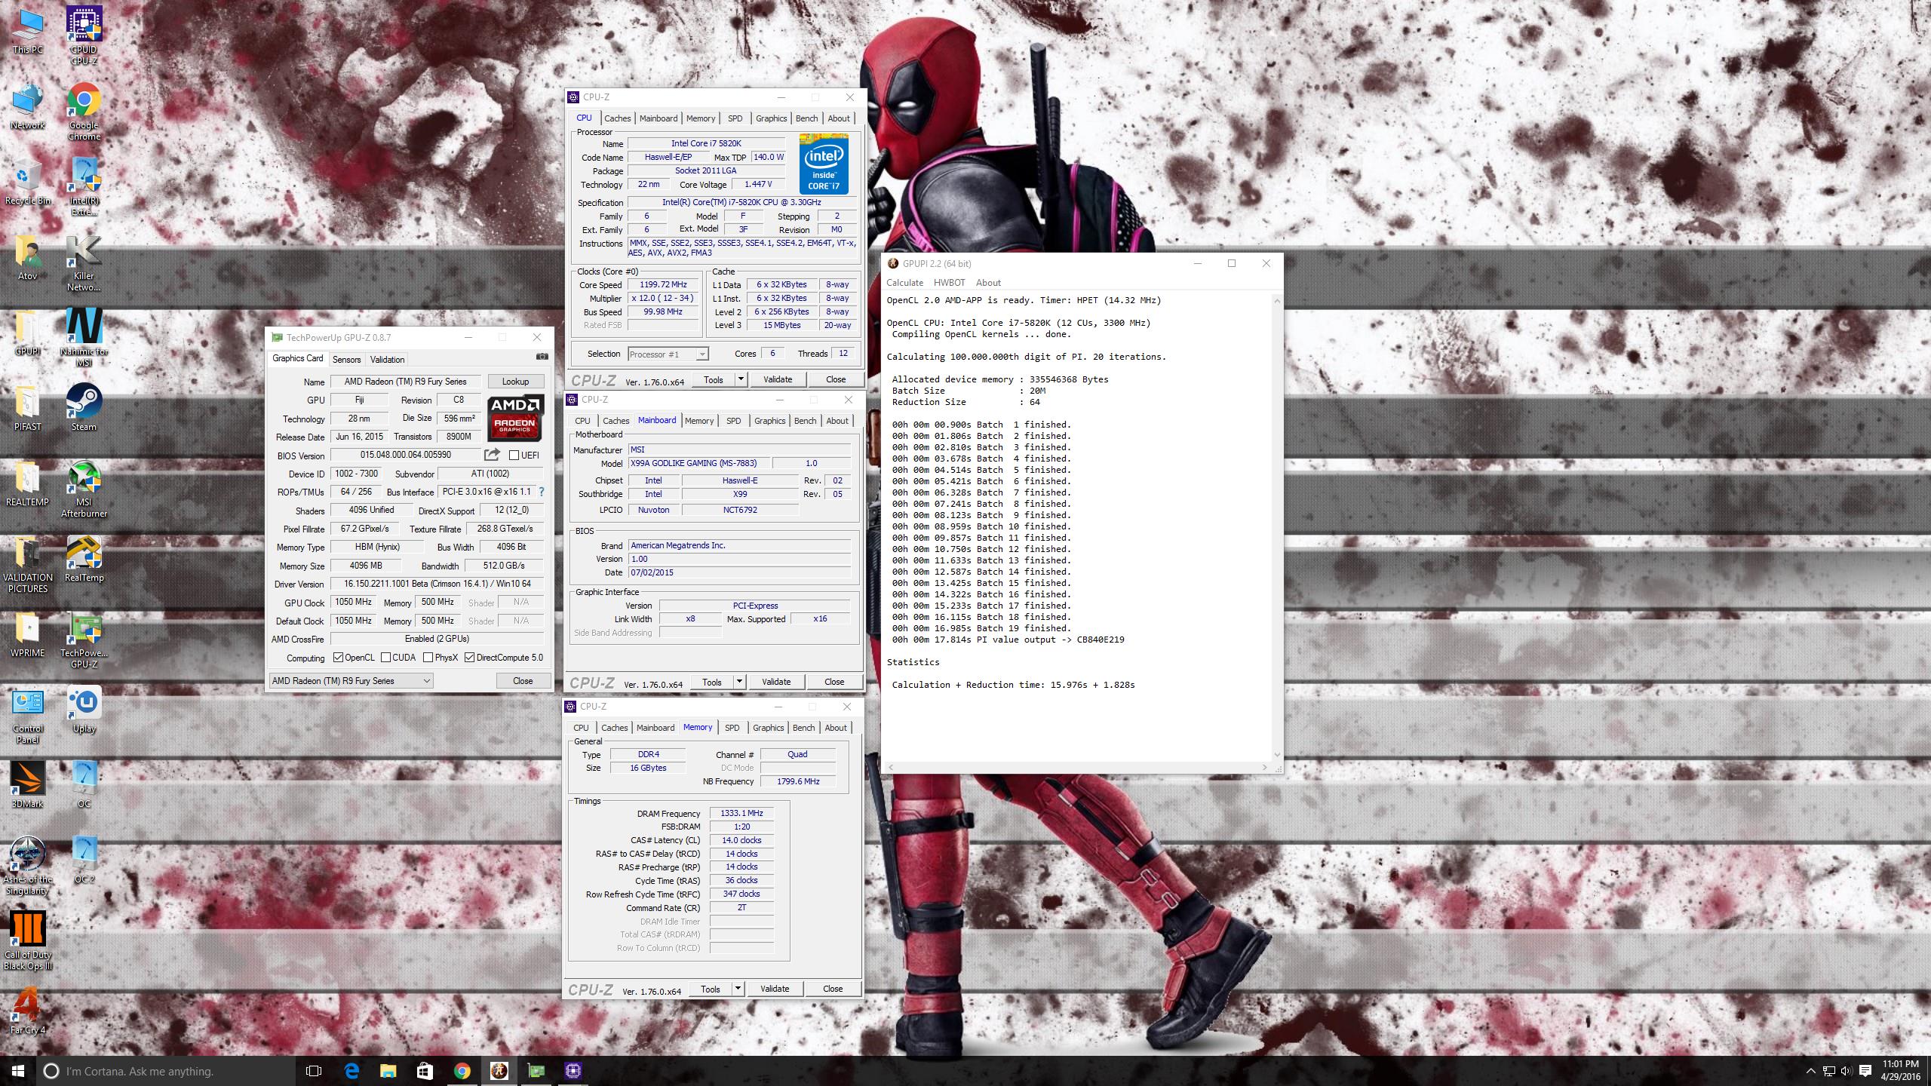Launch Call of Duty Black Ops III
Image resolution: width=1931 pixels, height=1086 pixels.
tap(28, 941)
